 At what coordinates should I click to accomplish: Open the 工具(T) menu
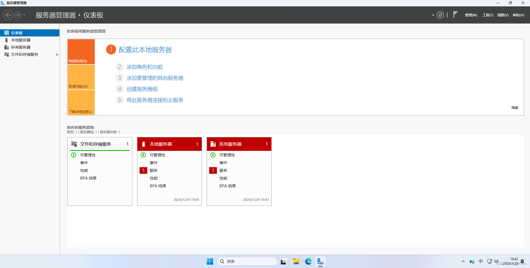click(488, 15)
